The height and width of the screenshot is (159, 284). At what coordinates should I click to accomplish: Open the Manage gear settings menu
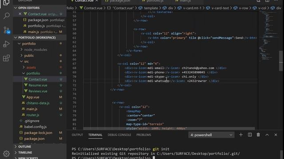[6, 154]
